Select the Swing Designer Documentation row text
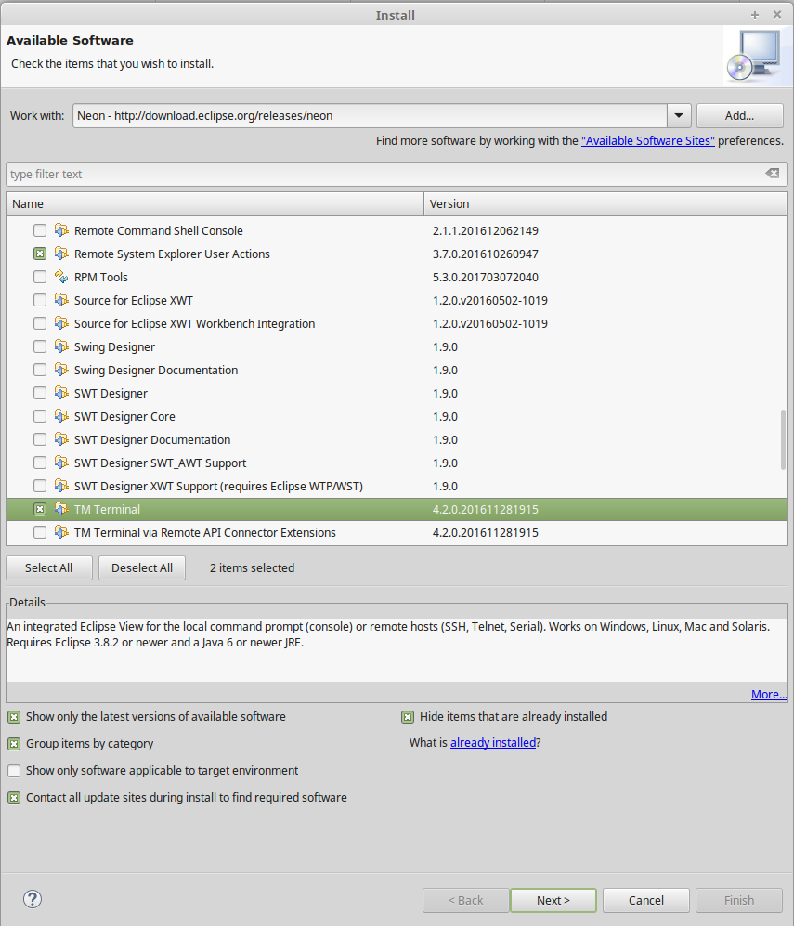 click(x=156, y=371)
